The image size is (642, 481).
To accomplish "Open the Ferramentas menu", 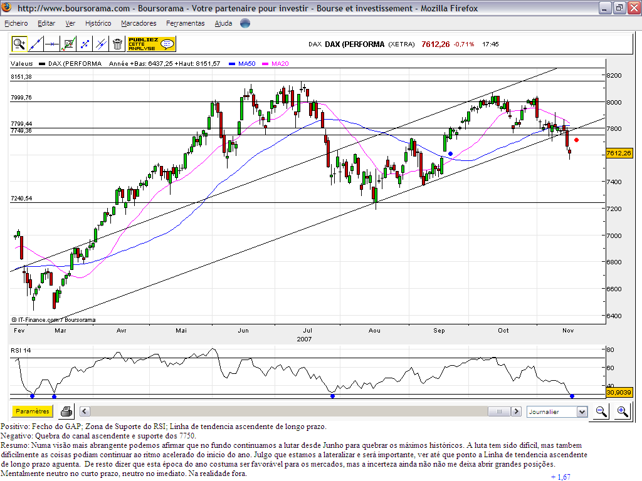I will click(186, 23).
